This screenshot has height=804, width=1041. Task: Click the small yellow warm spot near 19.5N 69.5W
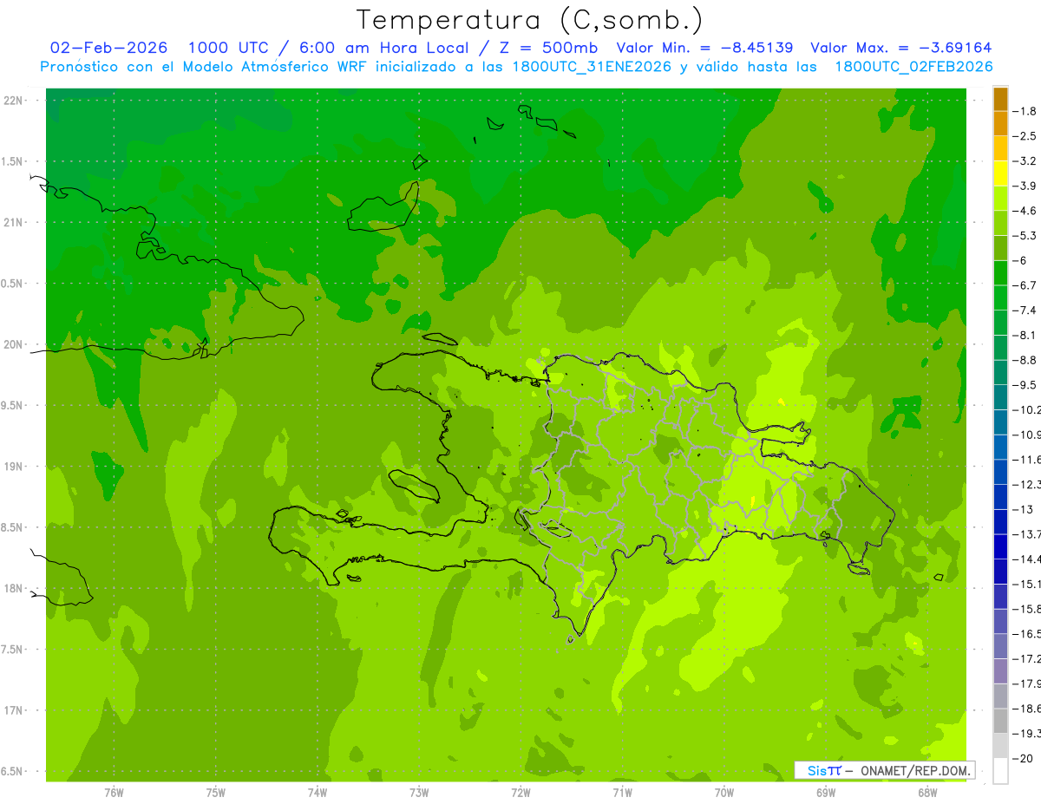click(782, 402)
